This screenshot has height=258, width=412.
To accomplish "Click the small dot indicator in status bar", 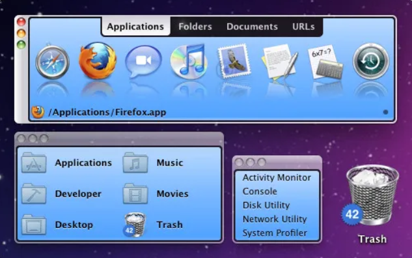I will click(x=385, y=112).
